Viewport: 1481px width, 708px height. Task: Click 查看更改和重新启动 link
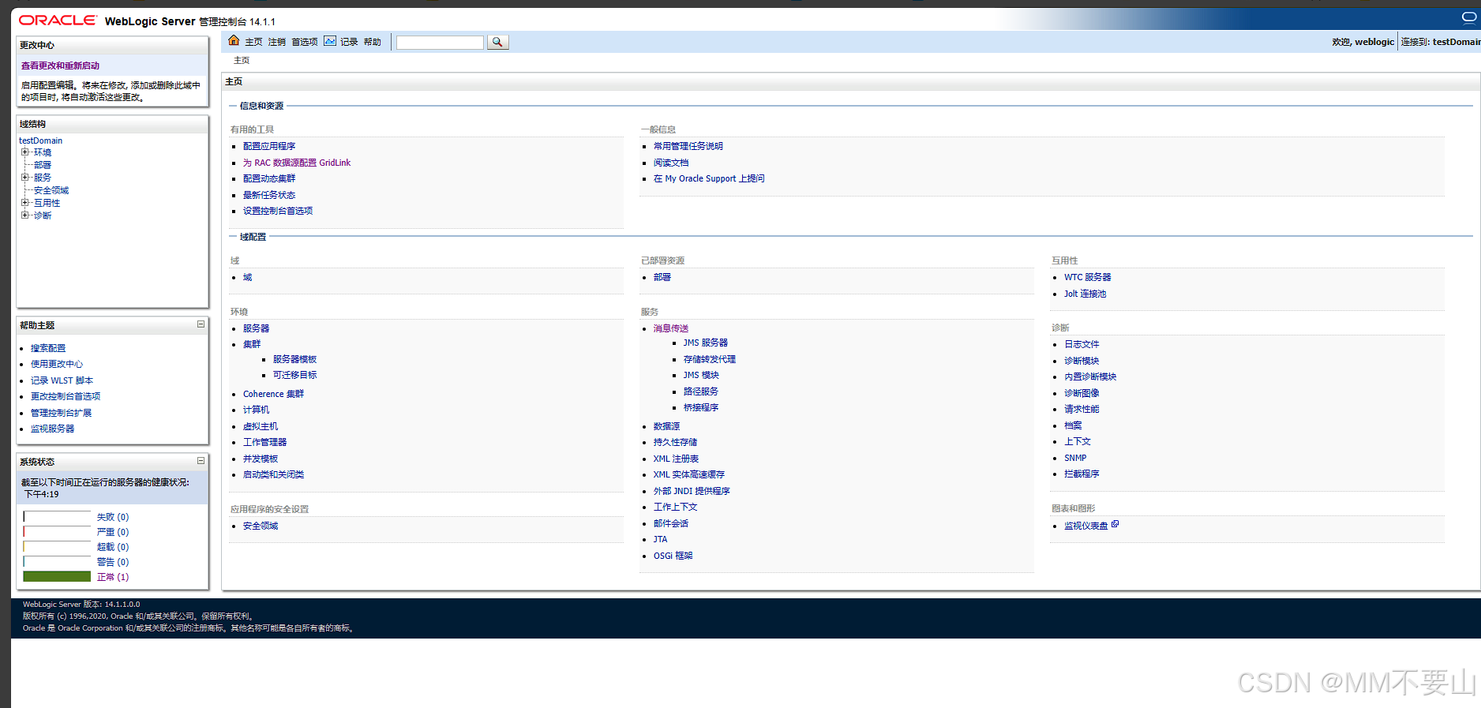coord(60,66)
